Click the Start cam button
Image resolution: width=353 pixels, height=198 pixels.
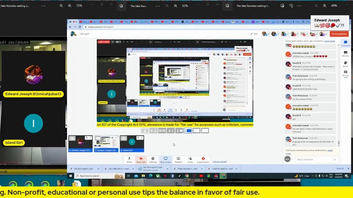(141, 160)
